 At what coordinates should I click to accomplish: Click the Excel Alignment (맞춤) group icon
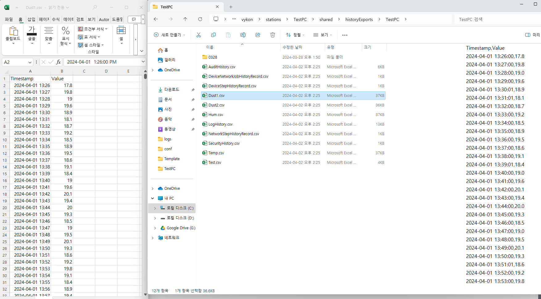click(x=49, y=31)
